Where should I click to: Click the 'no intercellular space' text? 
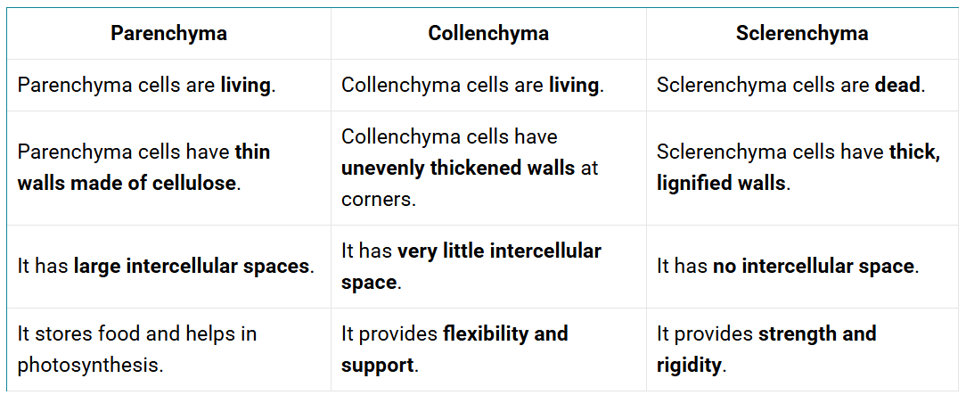pyautogui.click(x=813, y=267)
